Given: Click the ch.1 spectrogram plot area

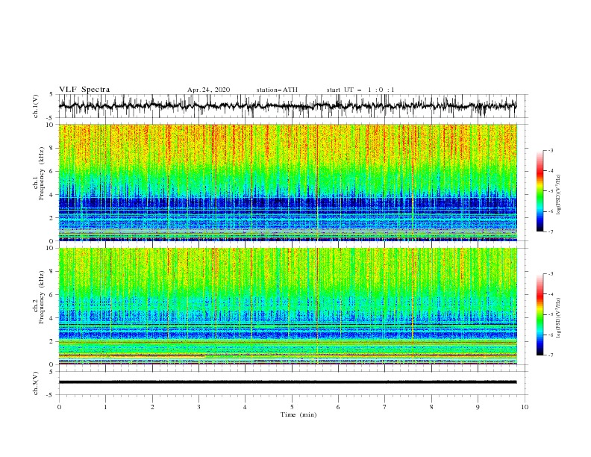Looking at the screenshot, I should pyautogui.click(x=287, y=182).
